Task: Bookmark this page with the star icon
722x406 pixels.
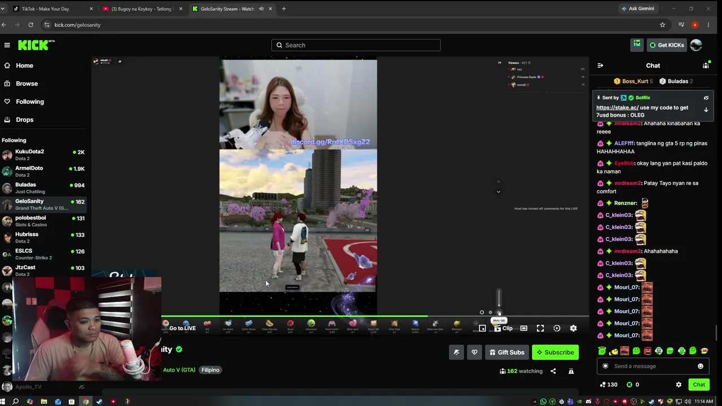Action: point(662,25)
